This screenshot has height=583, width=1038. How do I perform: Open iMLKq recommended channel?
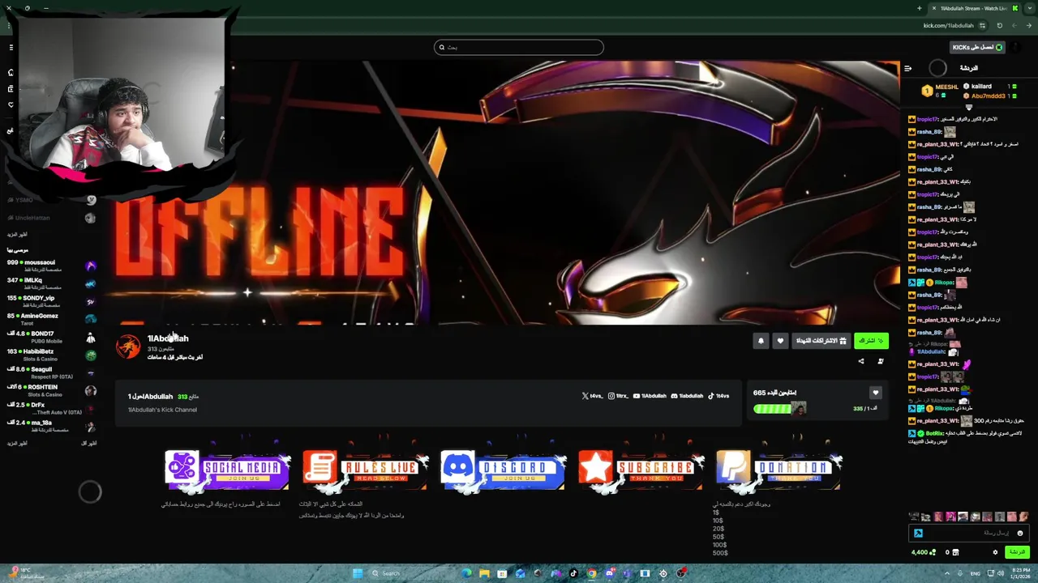pyautogui.click(x=50, y=283)
